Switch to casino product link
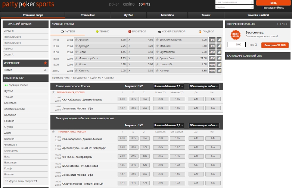 point(129,4)
